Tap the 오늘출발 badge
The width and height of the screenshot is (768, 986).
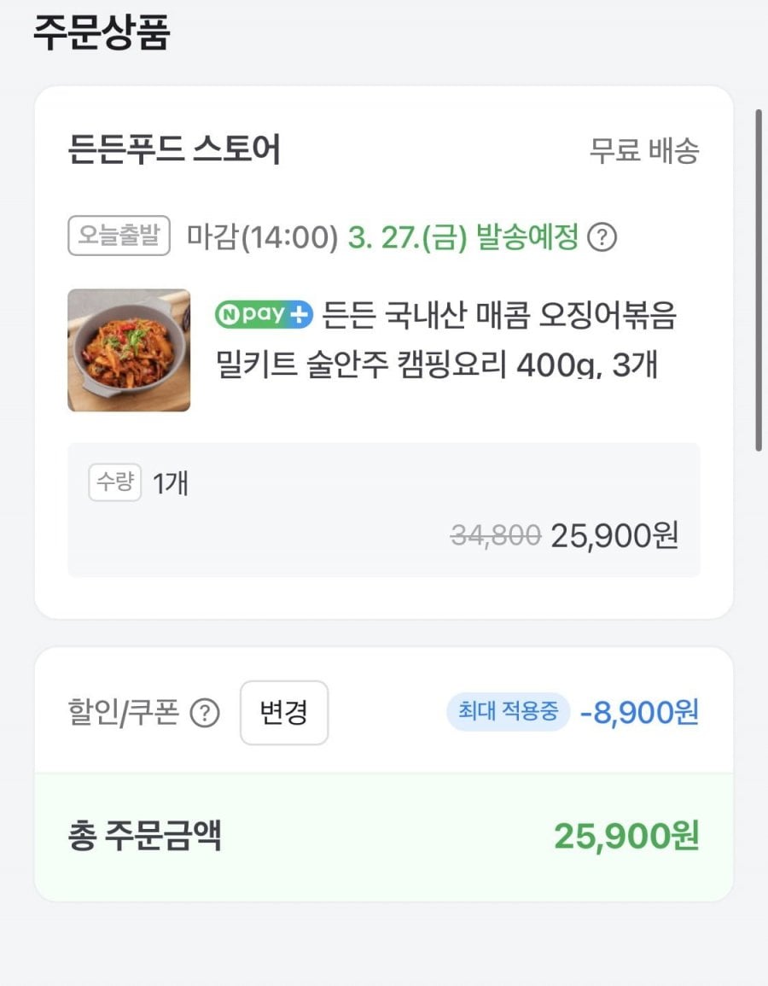pos(119,236)
